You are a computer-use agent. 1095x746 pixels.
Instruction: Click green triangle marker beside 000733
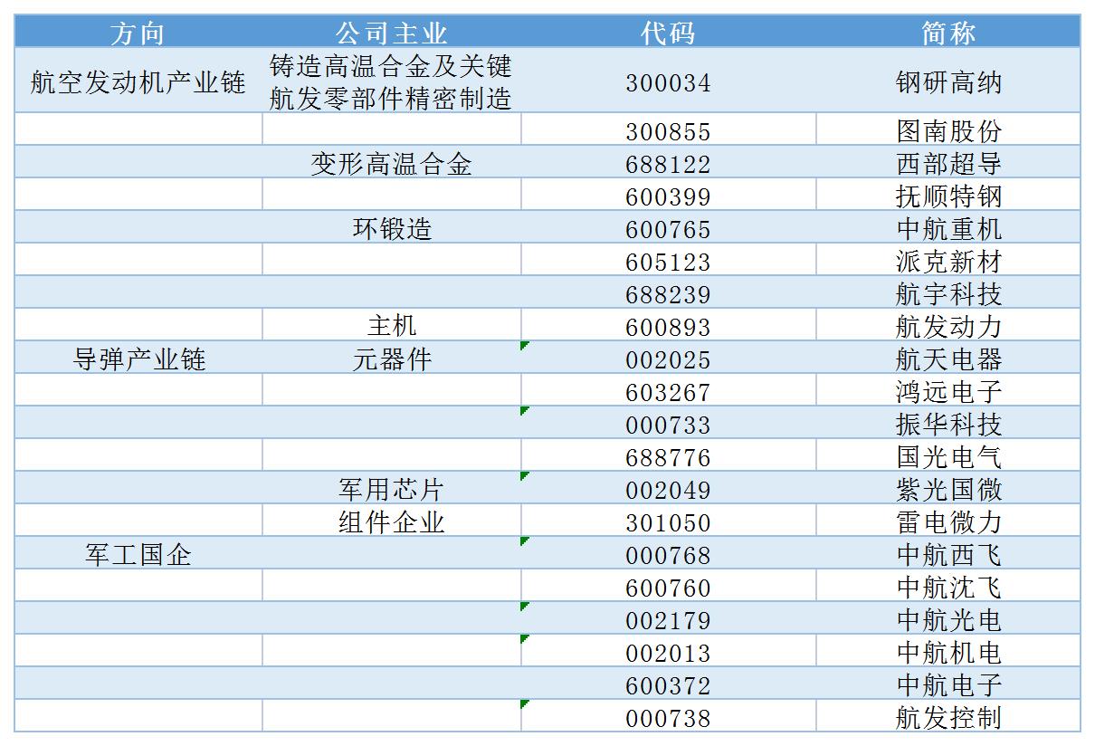click(x=524, y=410)
